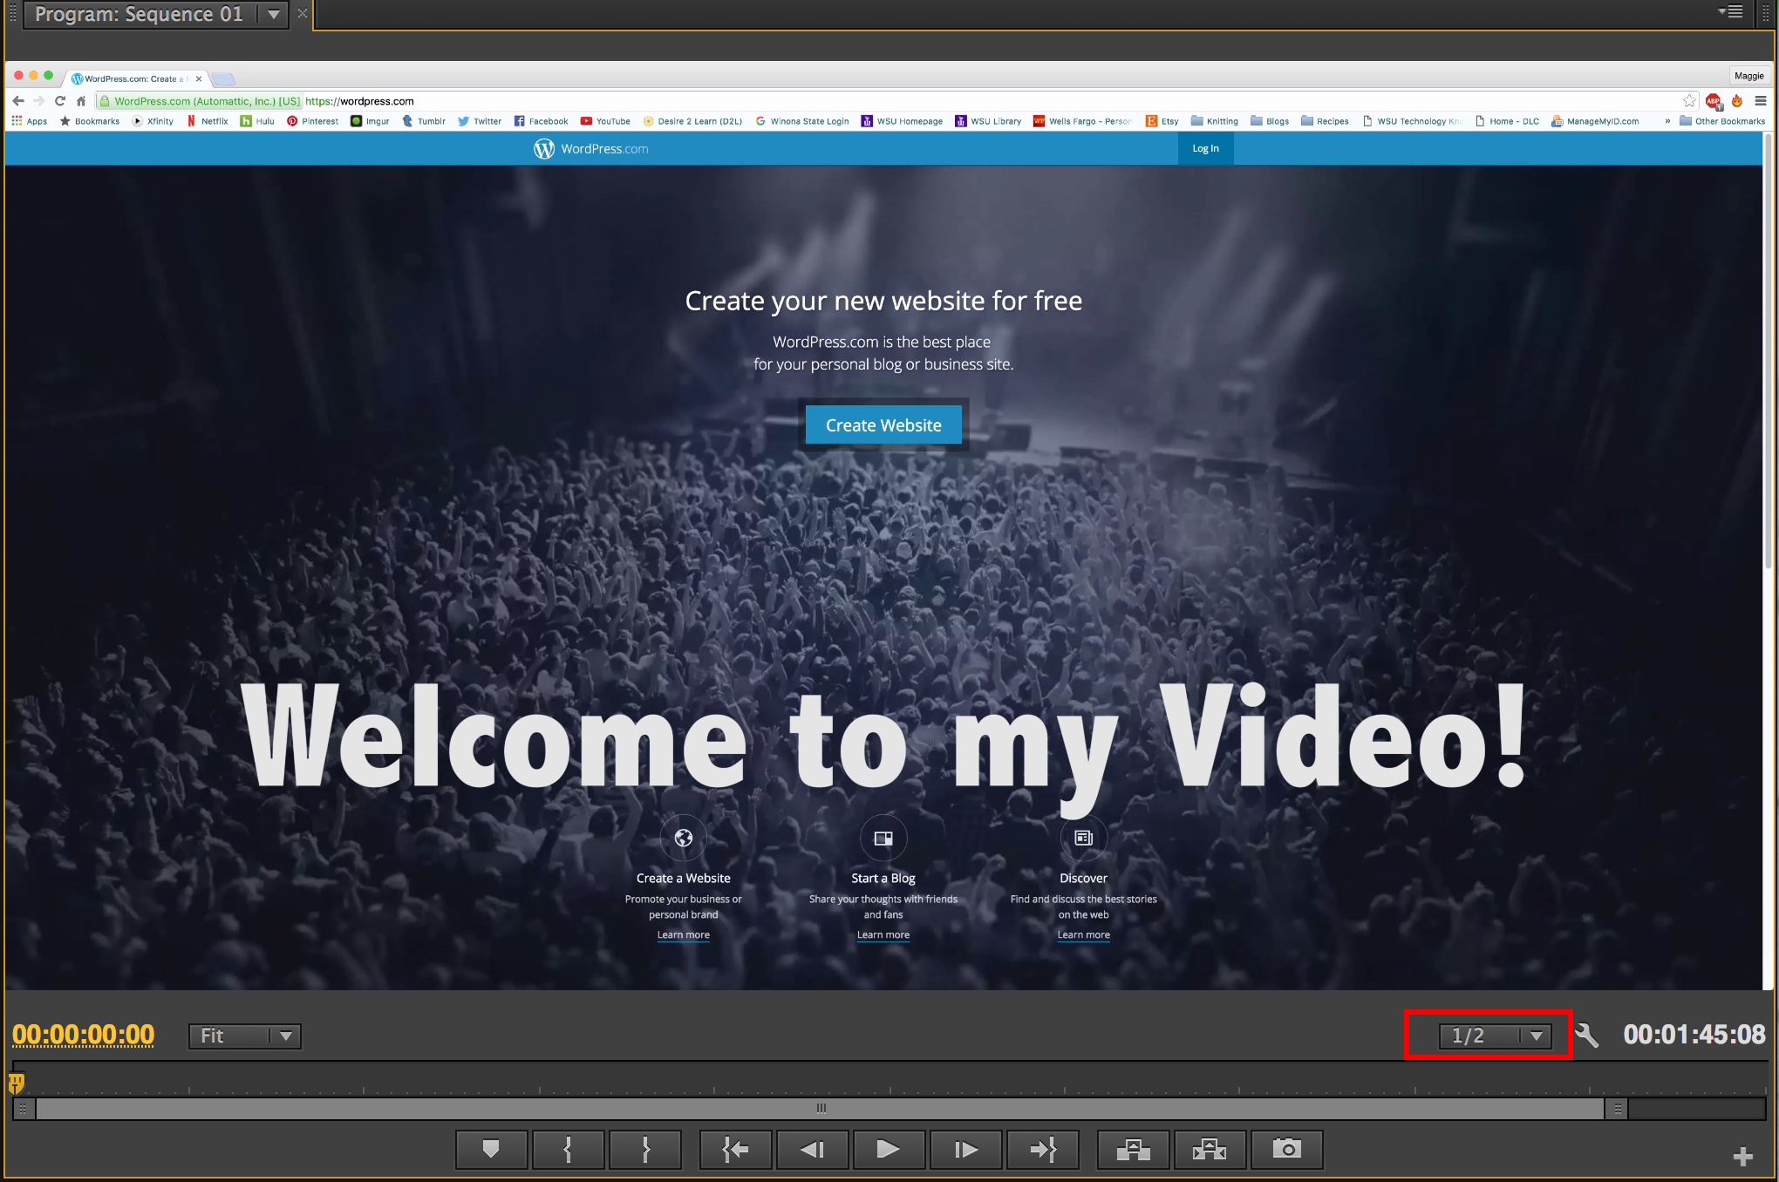This screenshot has width=1779, height=1182.
Task: Click the Mark Out bracket button
Action: pyautogui.click(x=645, y=1150)
